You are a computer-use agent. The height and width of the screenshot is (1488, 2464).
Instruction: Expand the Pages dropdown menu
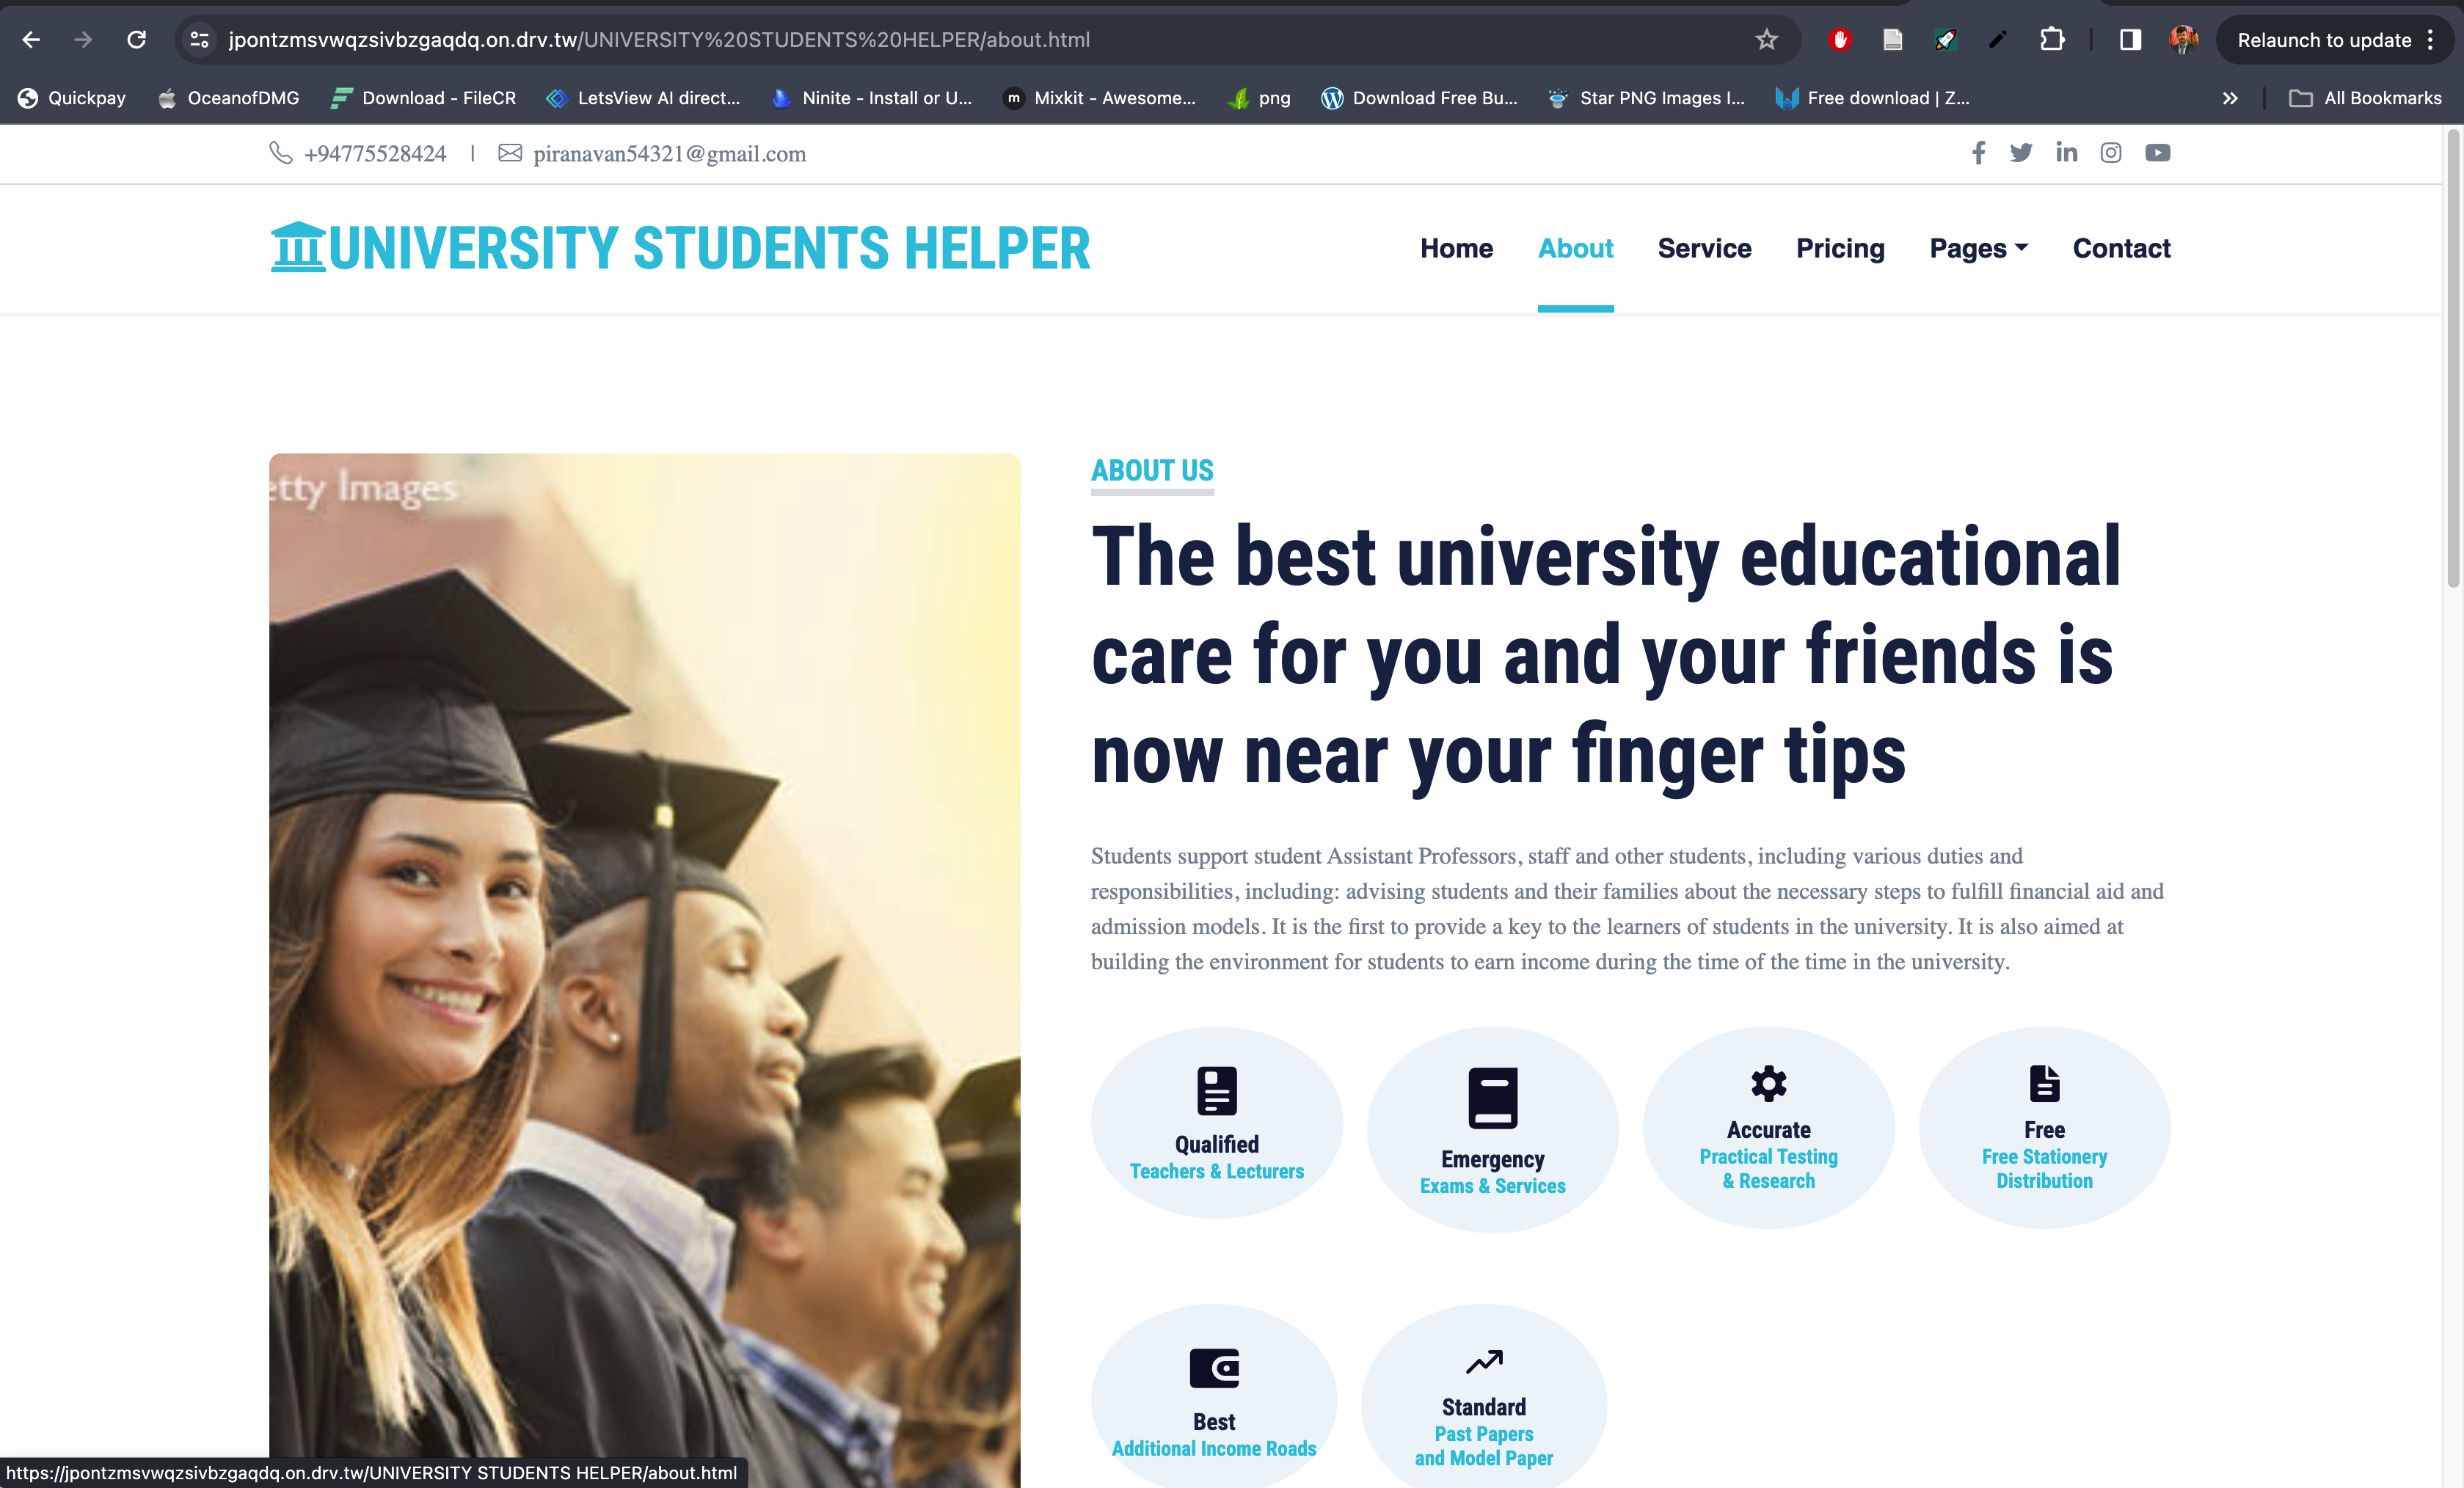pyautogui.click(x=1978, y=248)
